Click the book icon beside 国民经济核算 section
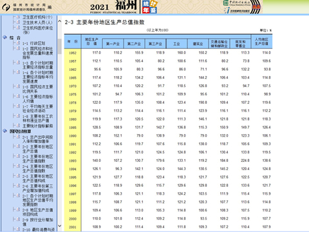 [5, 131]
